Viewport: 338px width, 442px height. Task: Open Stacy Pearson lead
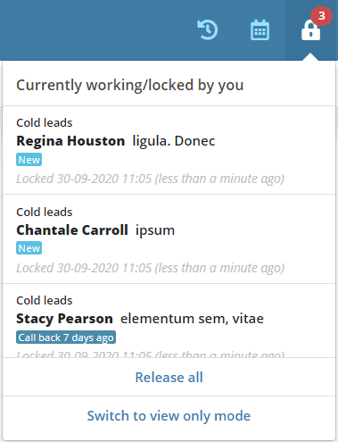(x=64, y=319)
